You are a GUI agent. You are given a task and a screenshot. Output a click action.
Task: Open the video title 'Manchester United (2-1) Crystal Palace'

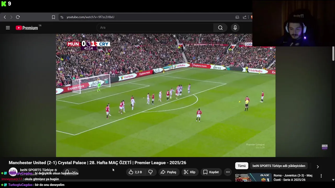[97, 163]
